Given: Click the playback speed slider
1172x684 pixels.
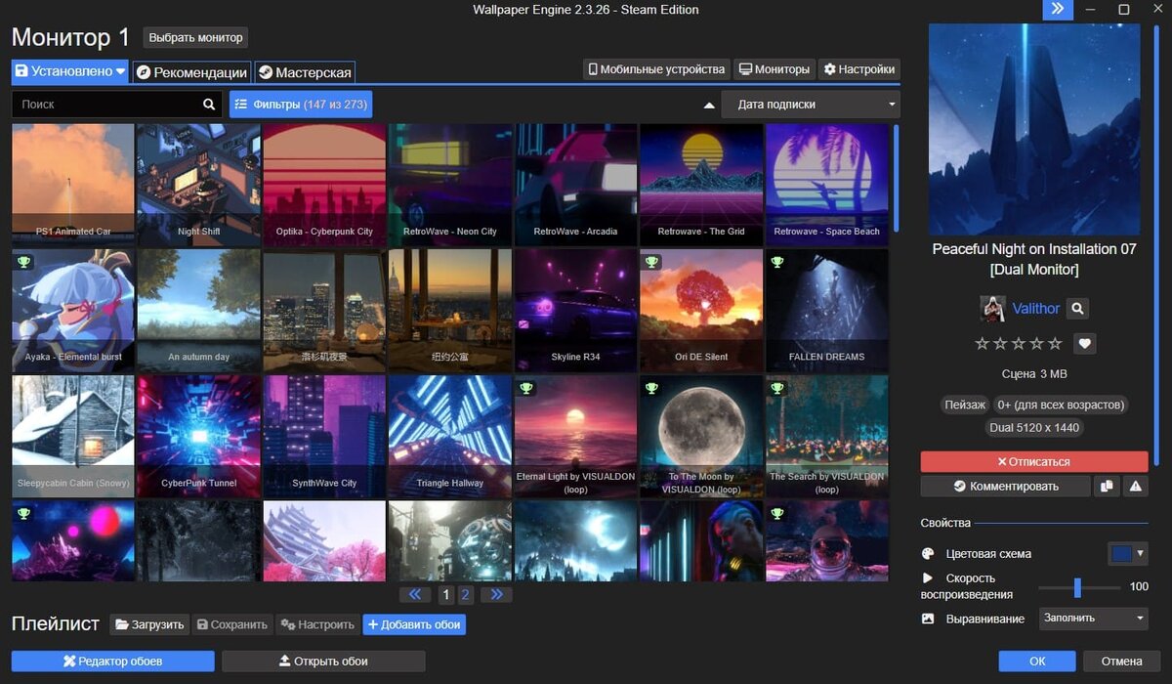Looking at the screenshot, I should pos(1079,587).
